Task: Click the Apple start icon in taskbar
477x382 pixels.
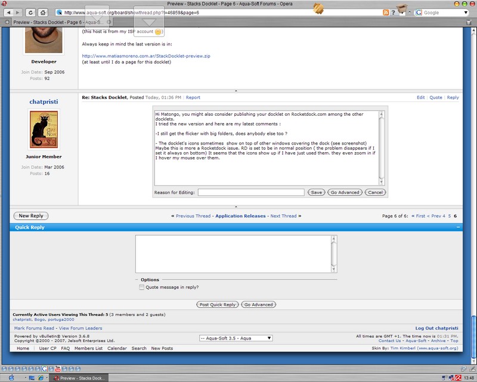Action: coord(11,378)
